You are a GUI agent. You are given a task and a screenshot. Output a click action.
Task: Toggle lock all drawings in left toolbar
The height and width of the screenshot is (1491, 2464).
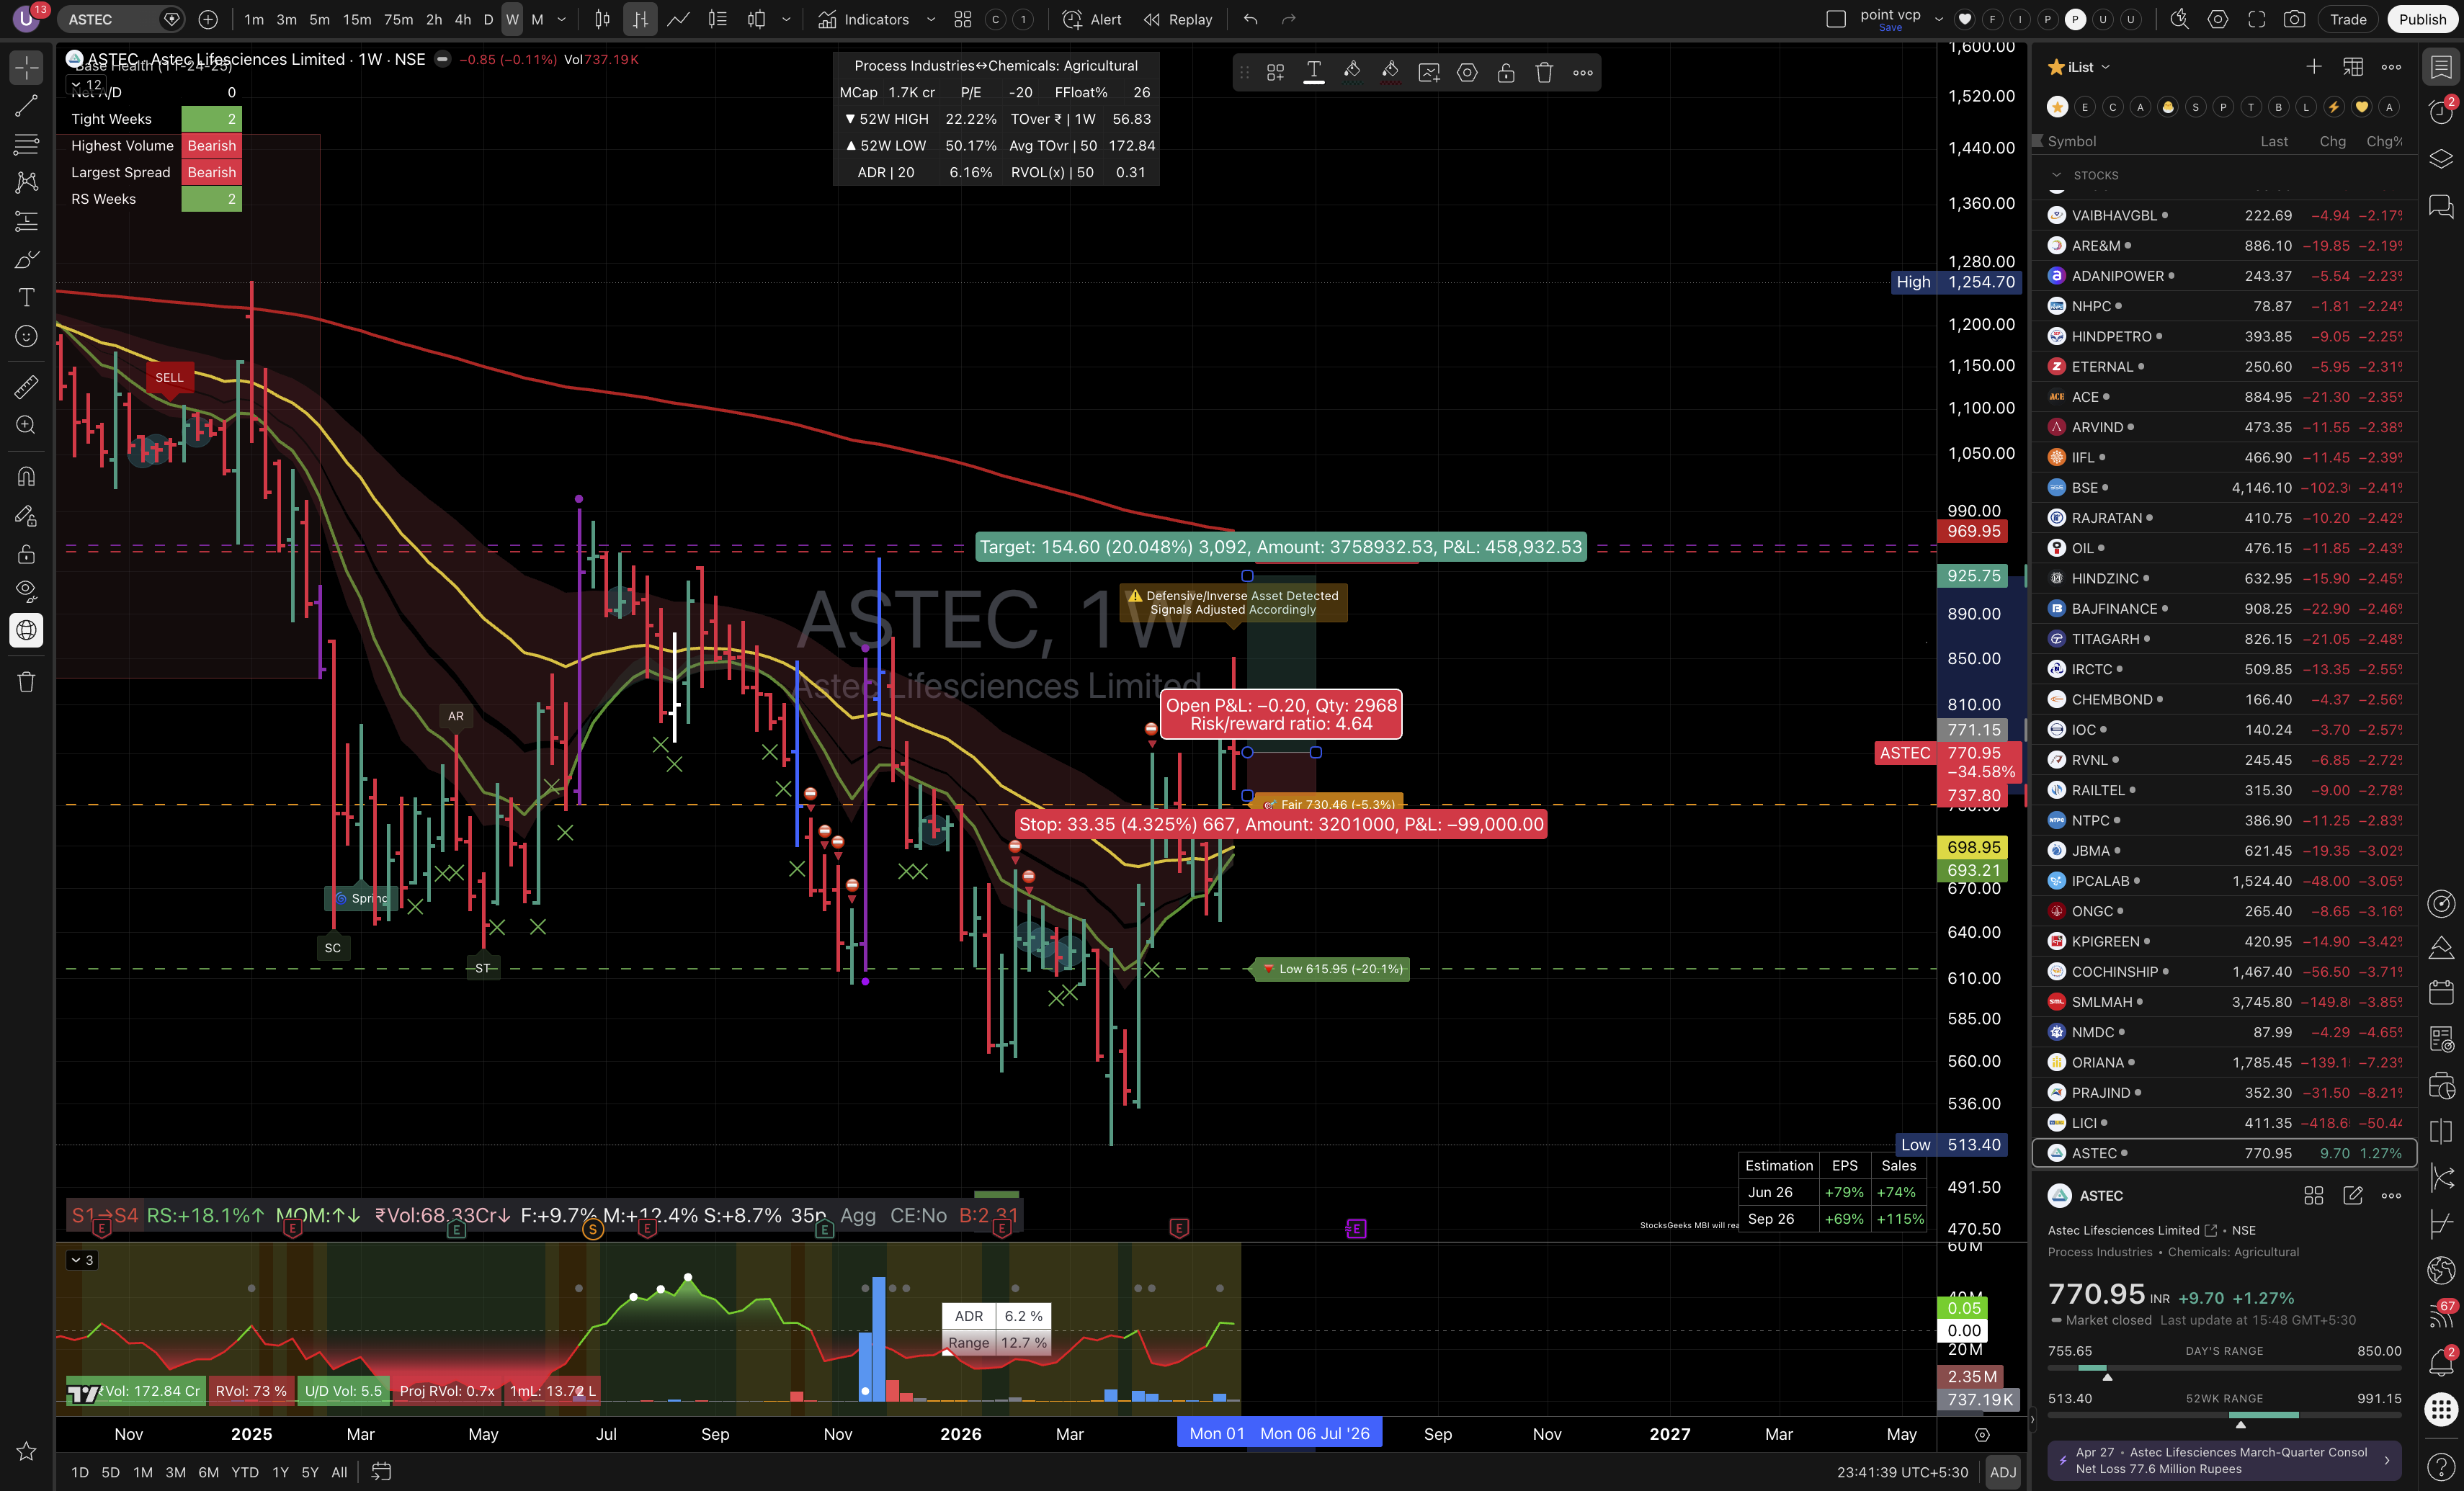27,554
